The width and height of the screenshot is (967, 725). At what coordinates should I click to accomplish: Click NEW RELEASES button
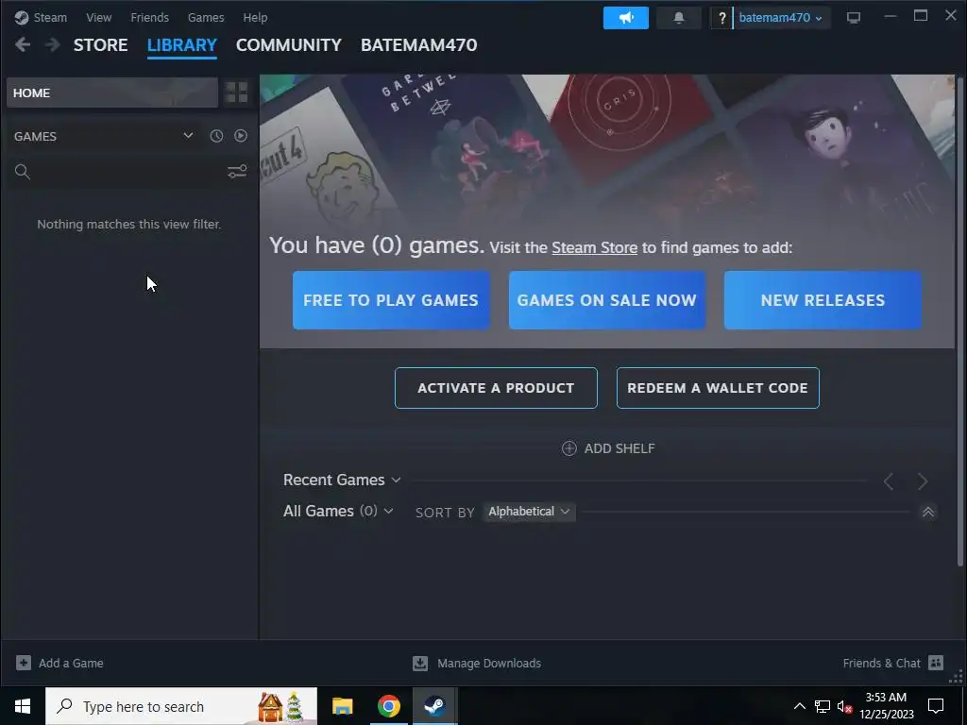pyautogui.click(x=823, y=300)
